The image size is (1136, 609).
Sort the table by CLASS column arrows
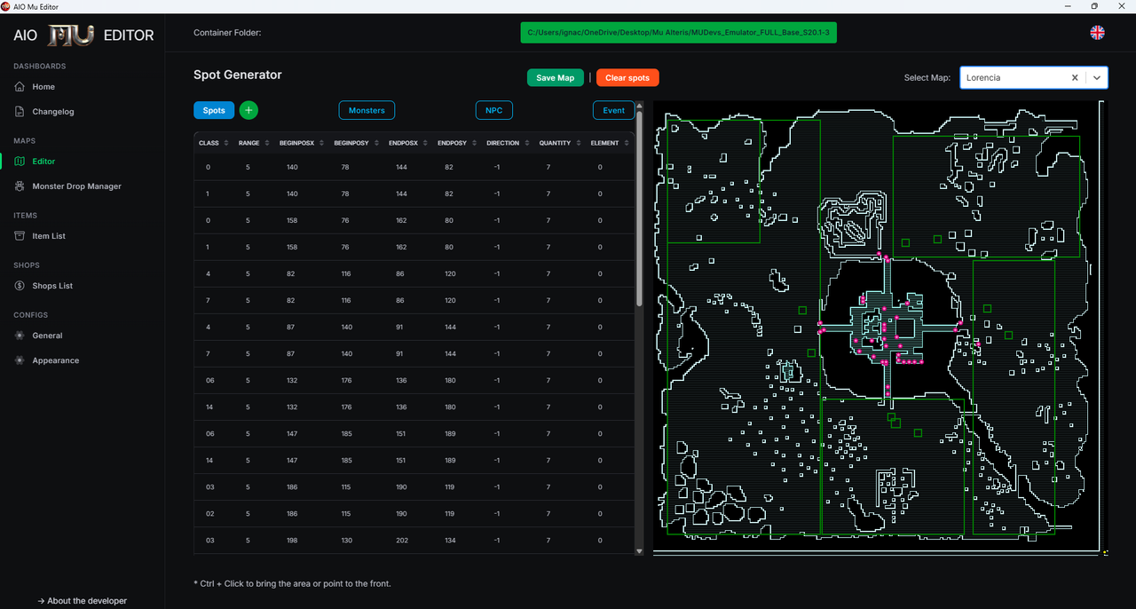click(225, 143)
